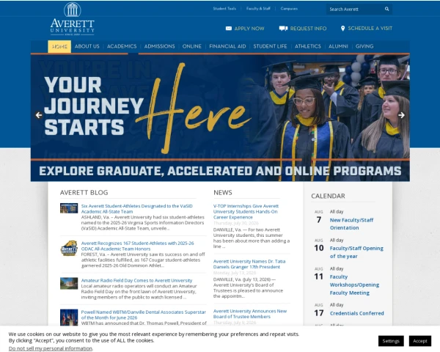Open the Student Tools link
Image resolution: width=440 pixels, height=352 pixels.
tap(224, 8)
